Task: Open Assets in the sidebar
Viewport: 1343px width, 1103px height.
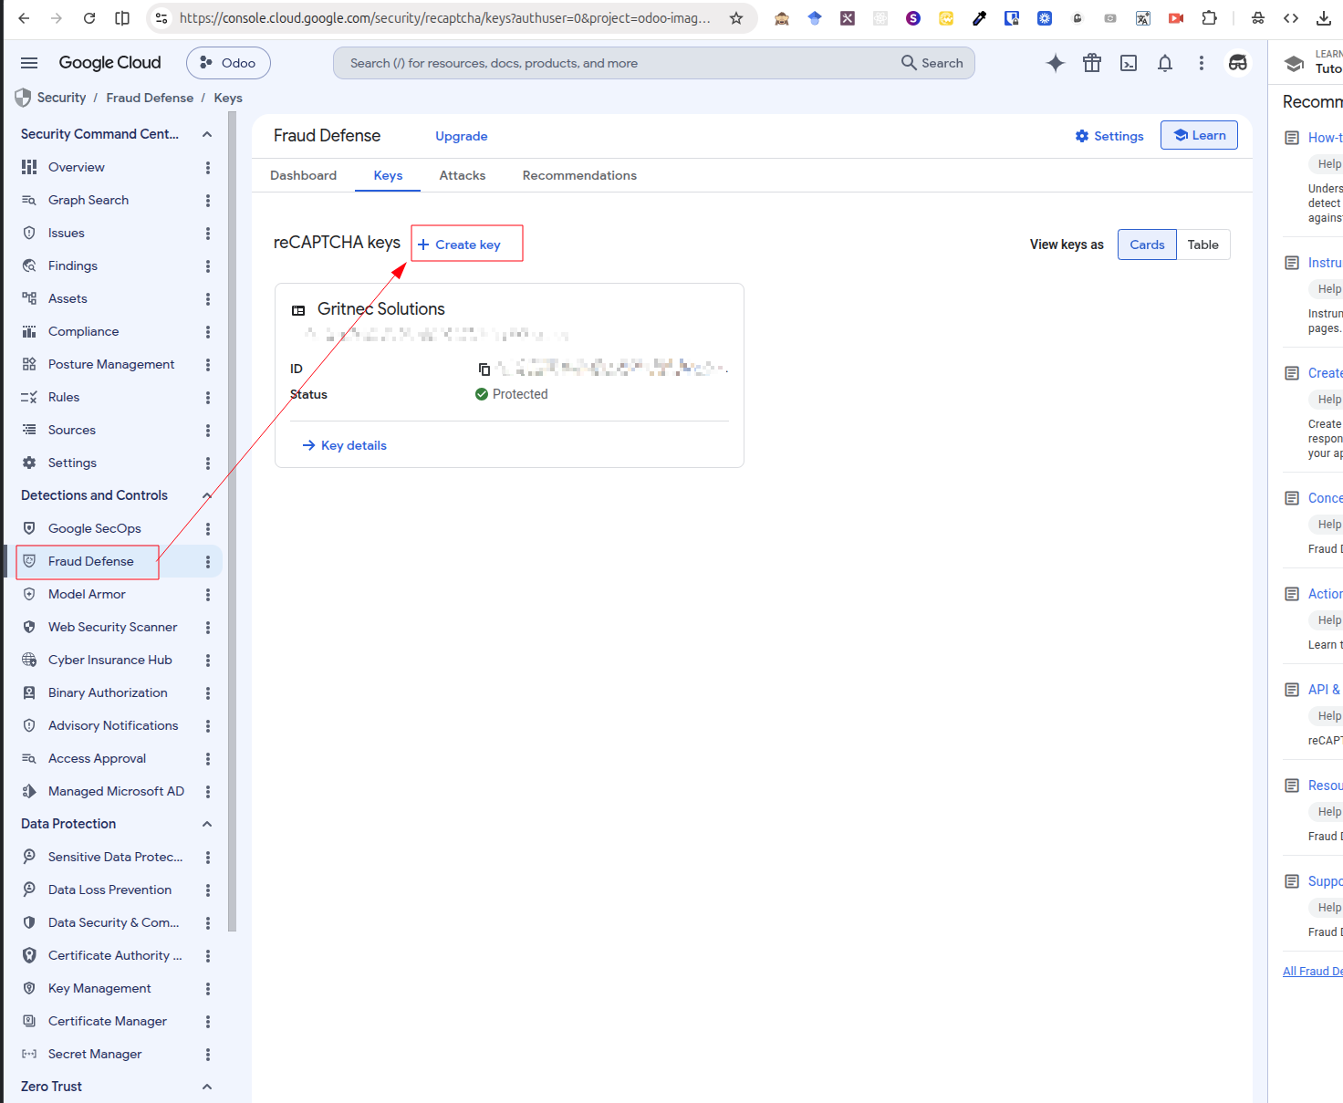Action: click(68, 298)
